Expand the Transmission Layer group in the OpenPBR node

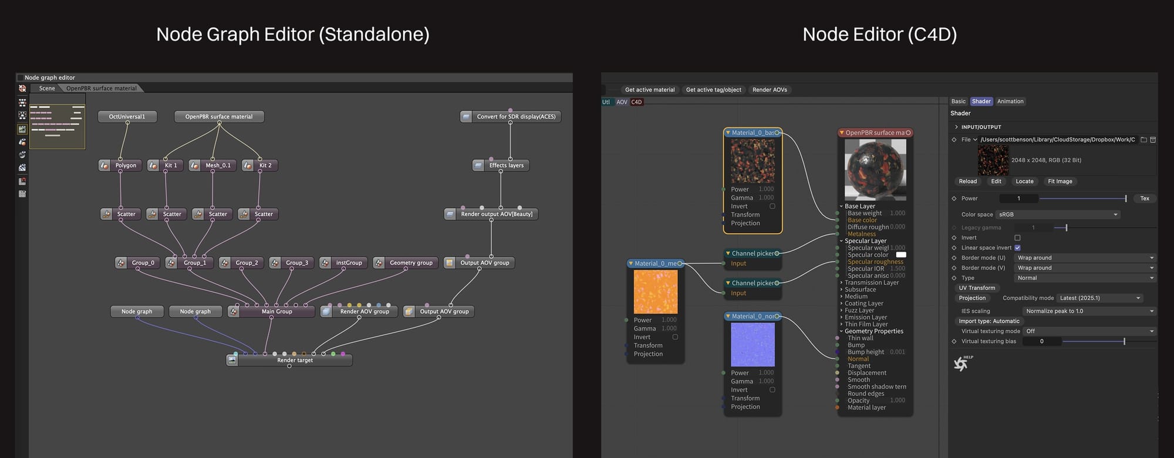[841, 283]
